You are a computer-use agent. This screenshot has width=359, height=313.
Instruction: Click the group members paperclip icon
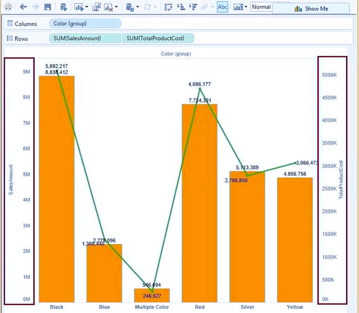coord(204,7)
